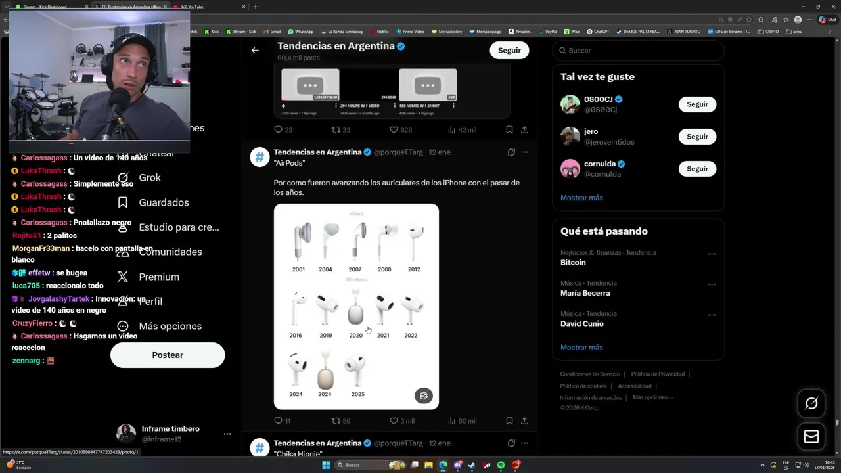
Task: Open Premium in the sidebar
Action: click(x=148, y=277)
